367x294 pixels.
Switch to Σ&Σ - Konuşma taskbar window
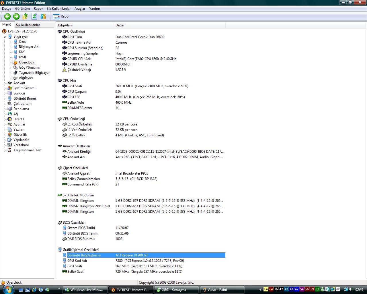coord(177,290)
